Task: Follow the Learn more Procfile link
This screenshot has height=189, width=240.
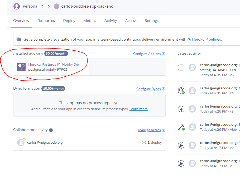Action: point(138,109)
